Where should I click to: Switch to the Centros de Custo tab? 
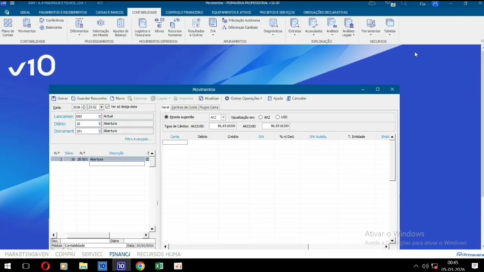(x=184, y=107)
